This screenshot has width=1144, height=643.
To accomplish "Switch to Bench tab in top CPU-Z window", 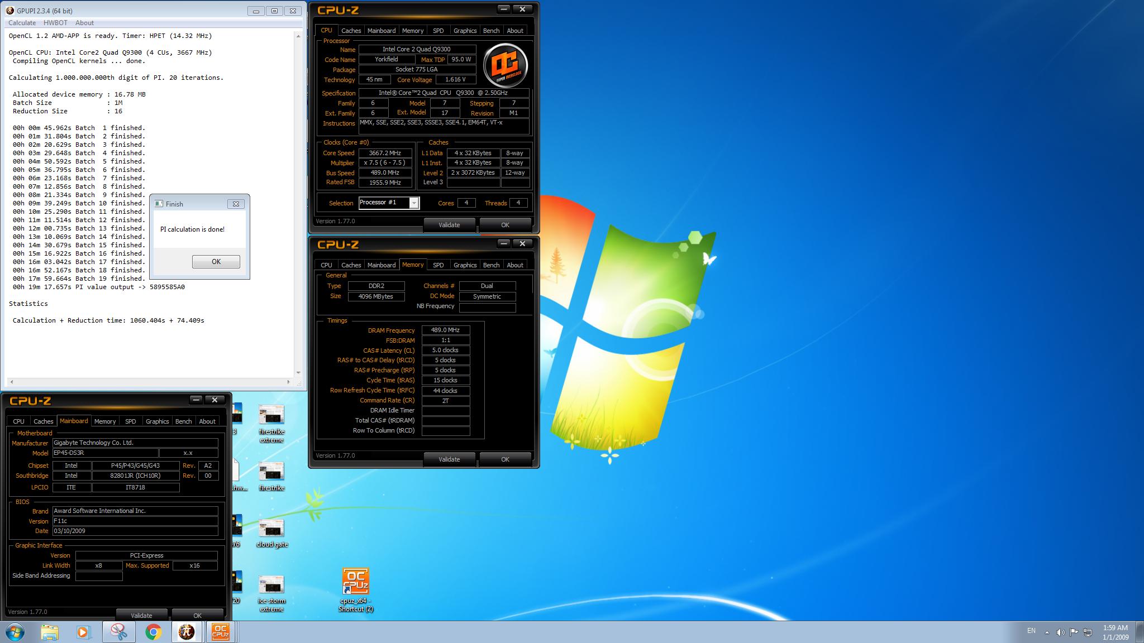I will pyautogui.click(x=492, y=31).
